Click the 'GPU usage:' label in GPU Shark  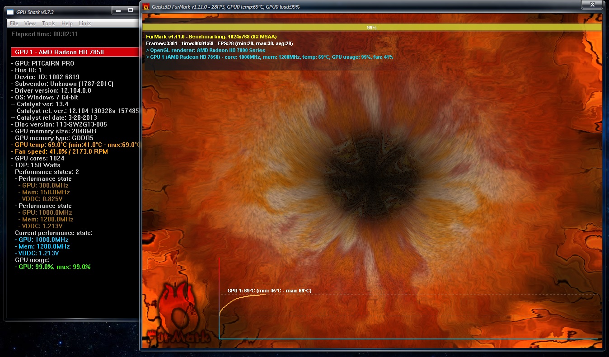click(30, 260)
